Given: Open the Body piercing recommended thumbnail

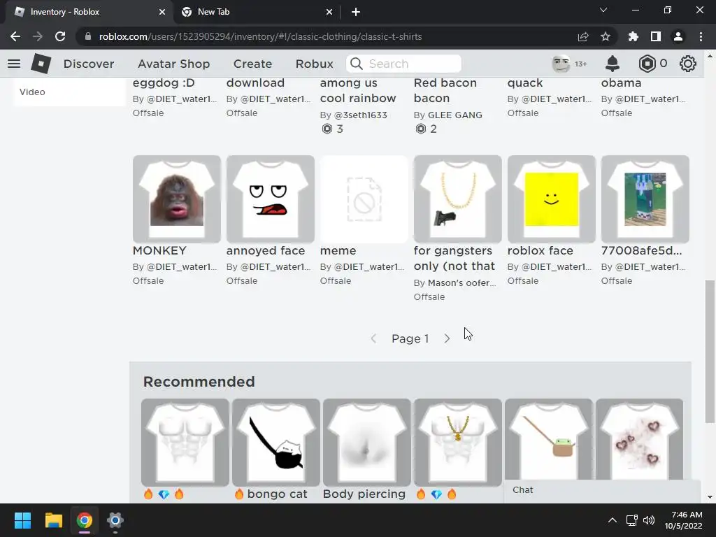Looking at the screenshot, I should coord(366,442).
